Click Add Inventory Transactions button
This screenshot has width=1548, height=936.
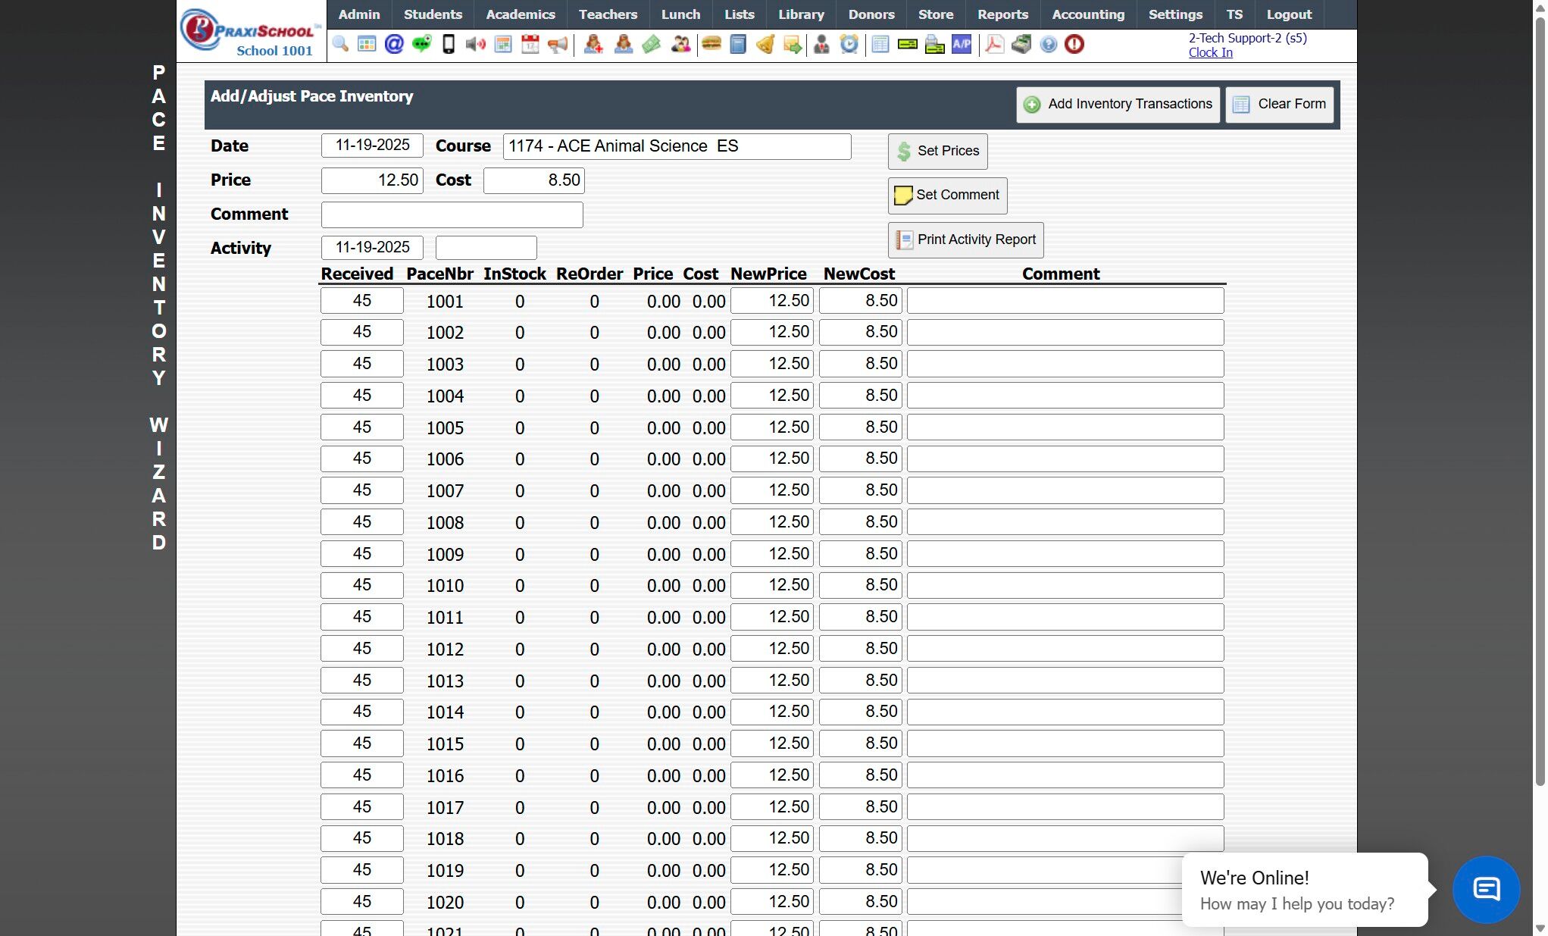point(1118,105)
